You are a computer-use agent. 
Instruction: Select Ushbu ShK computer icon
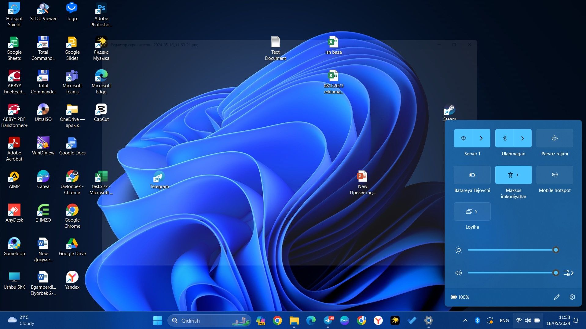(14, 280)
